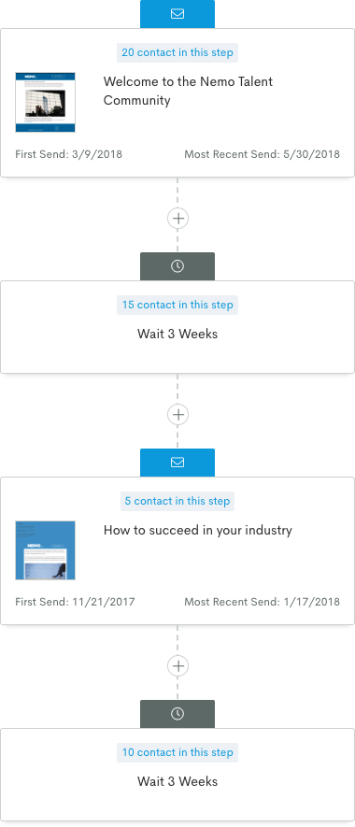Select the first Wait 3 Weeks card
This screenshot has height=827, width=355.
[x=177, y=327]
